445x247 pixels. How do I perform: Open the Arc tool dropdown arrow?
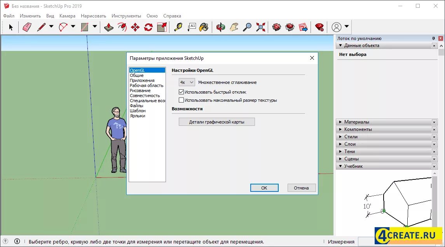coord(73,26)
